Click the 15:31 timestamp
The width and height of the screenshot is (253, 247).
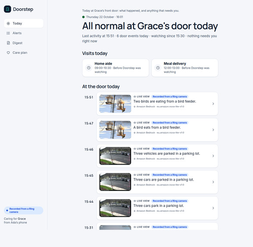[x=89, y=228]
